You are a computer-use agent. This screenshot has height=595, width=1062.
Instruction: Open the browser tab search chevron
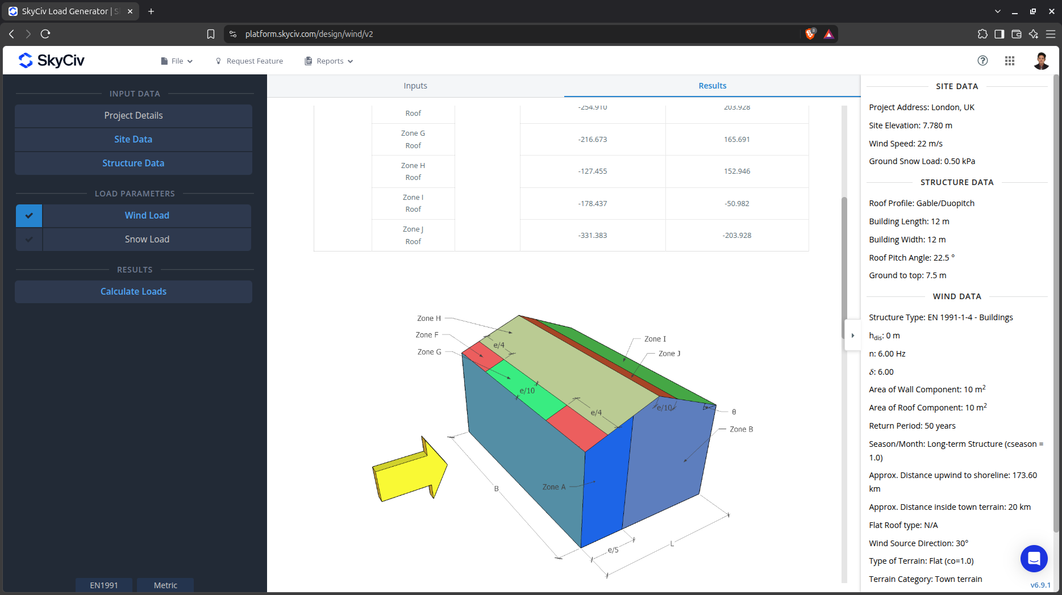998,11
